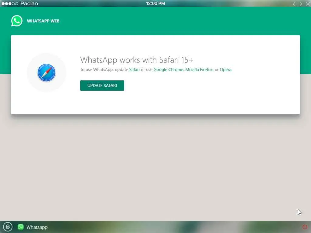Click the WhatsApp logo in header
This screenshot has height=233, width=311.
(x=17, y=21)
